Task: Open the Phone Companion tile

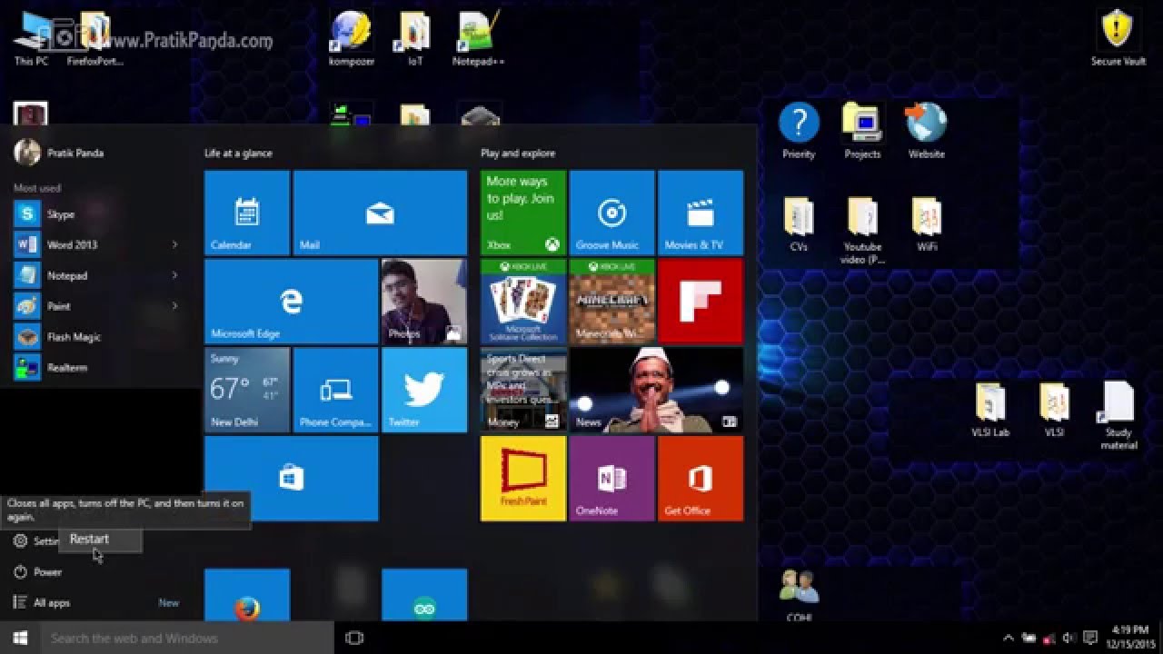Action: point(335,390)
